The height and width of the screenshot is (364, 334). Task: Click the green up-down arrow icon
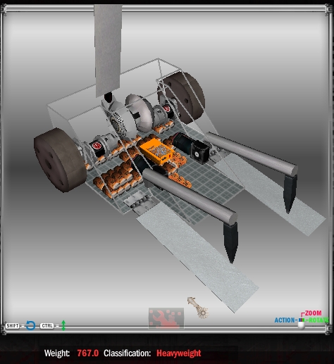[63, 325]
